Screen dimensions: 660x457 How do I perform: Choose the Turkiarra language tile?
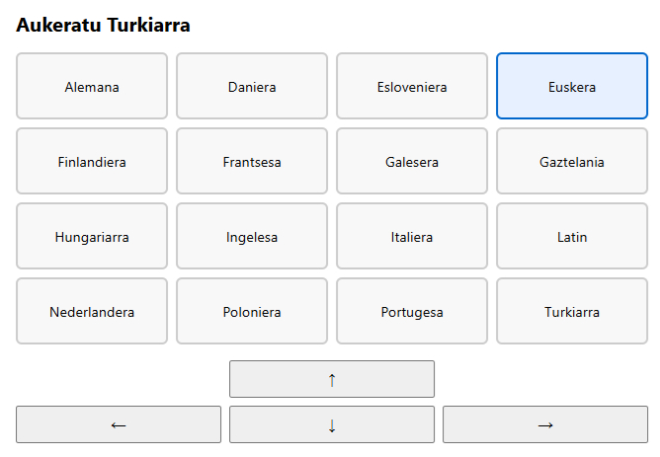click(572, 312)
